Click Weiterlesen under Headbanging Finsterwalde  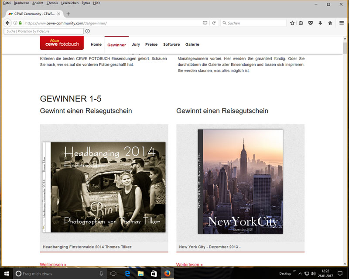pos(53,265)
